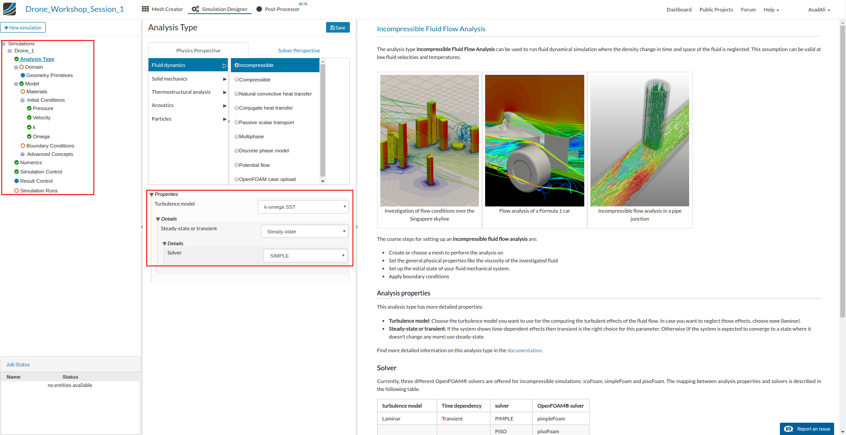Image resolution: width=846 pixels, height=435 pixels.
Task: Click the Mesh Creator grid icon
Action: pos(145,9)
